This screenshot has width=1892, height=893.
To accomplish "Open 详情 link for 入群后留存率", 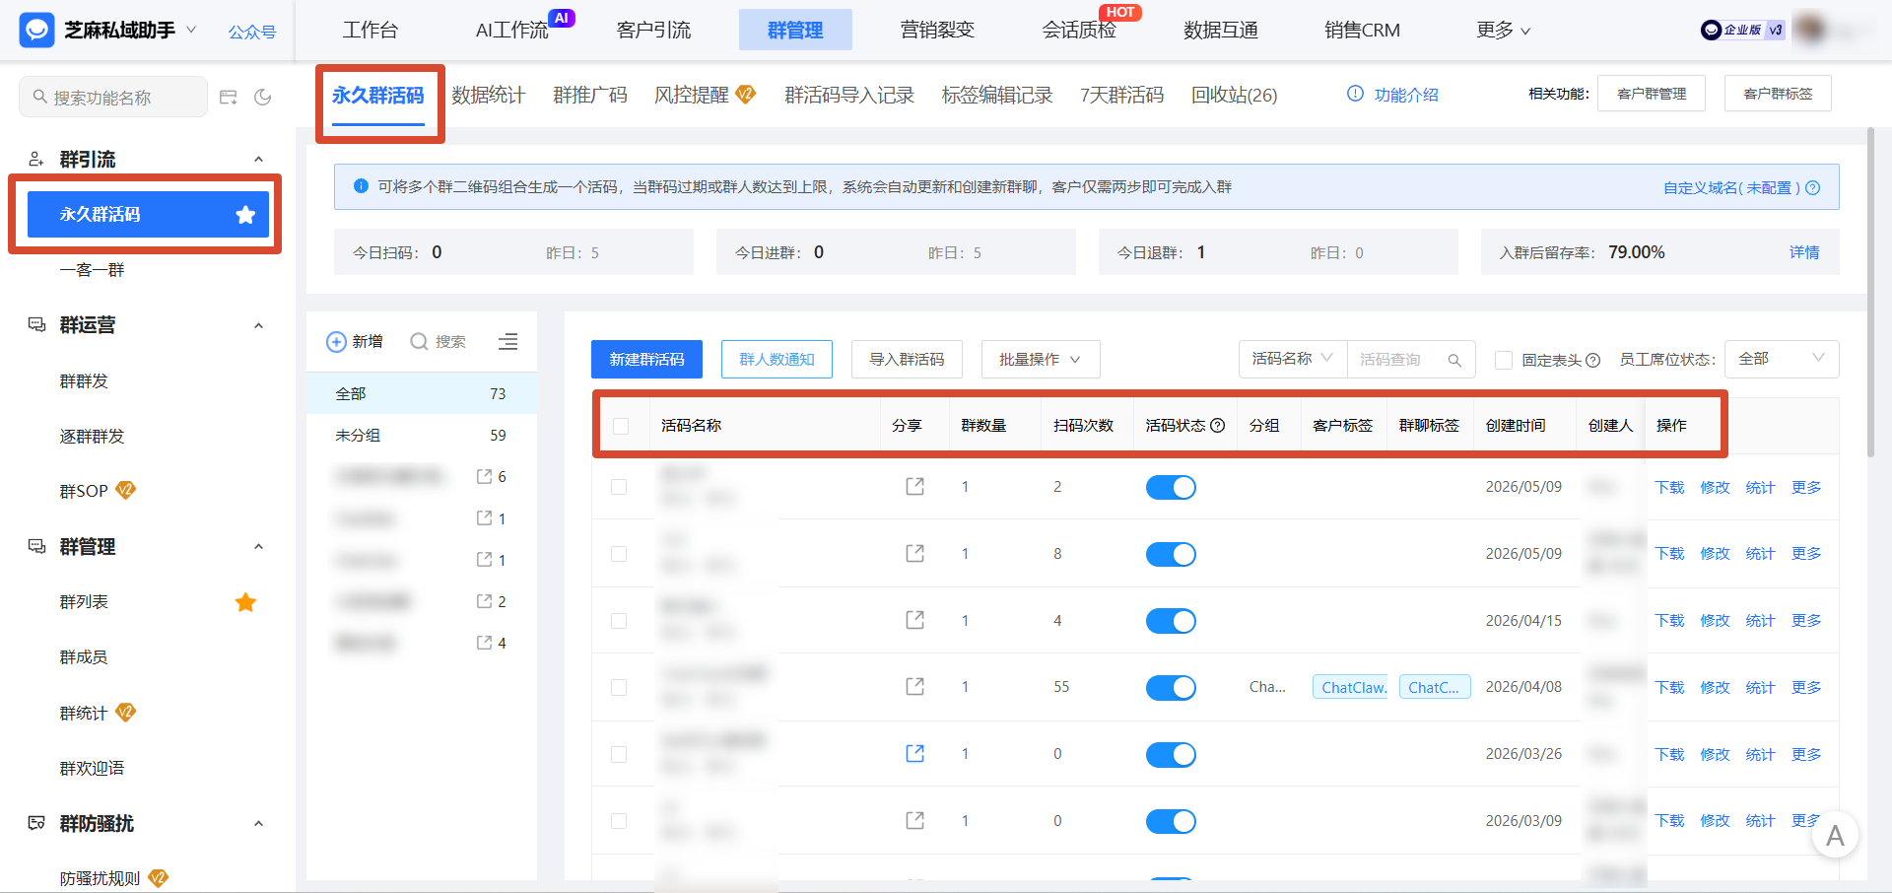I will click(x=1804, y=252).
